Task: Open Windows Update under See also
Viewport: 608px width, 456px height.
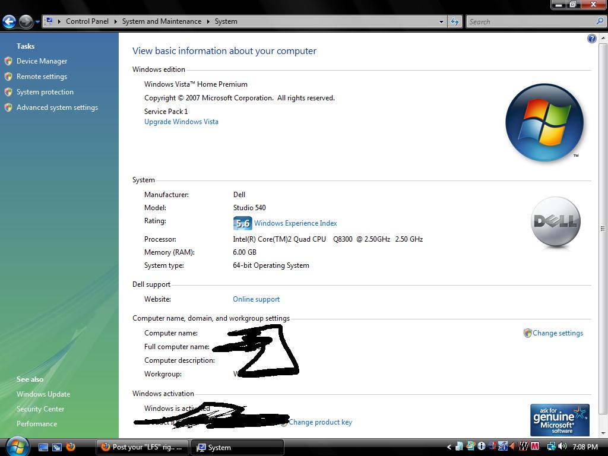Action: click(x=43, y=394)
